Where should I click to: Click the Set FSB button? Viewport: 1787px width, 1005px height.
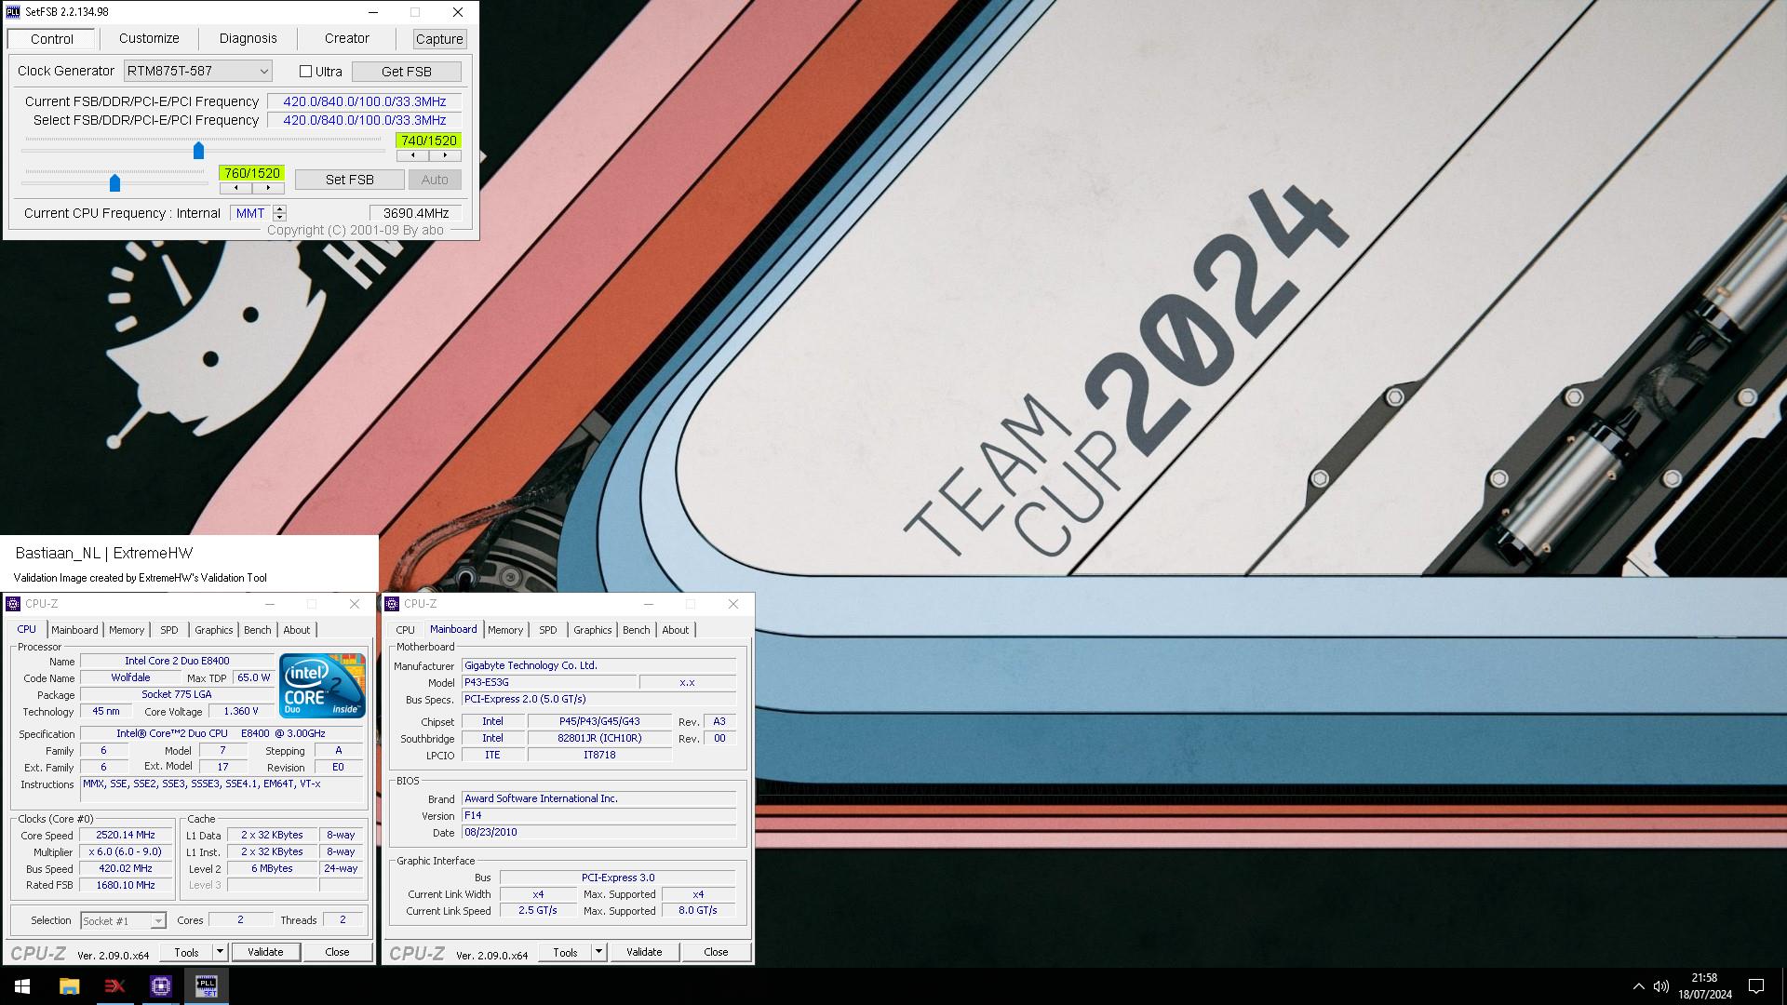pyautogui.click(x=350, y=180)
